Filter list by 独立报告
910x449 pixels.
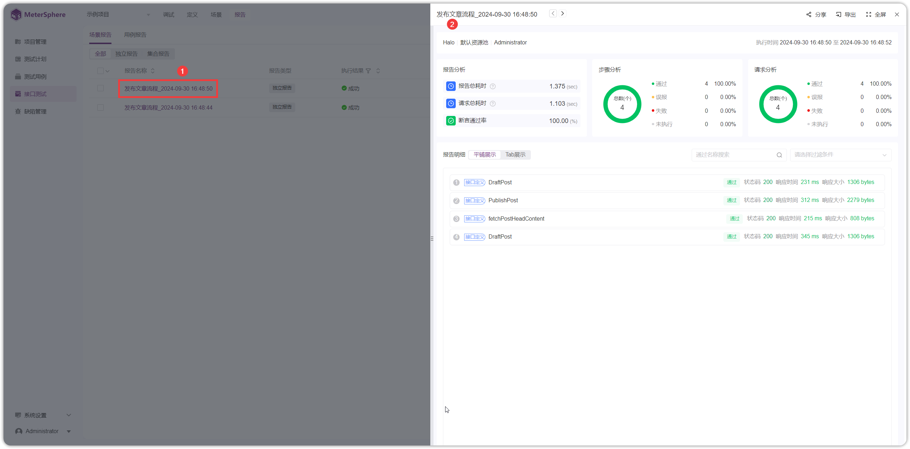coord(127,54)
